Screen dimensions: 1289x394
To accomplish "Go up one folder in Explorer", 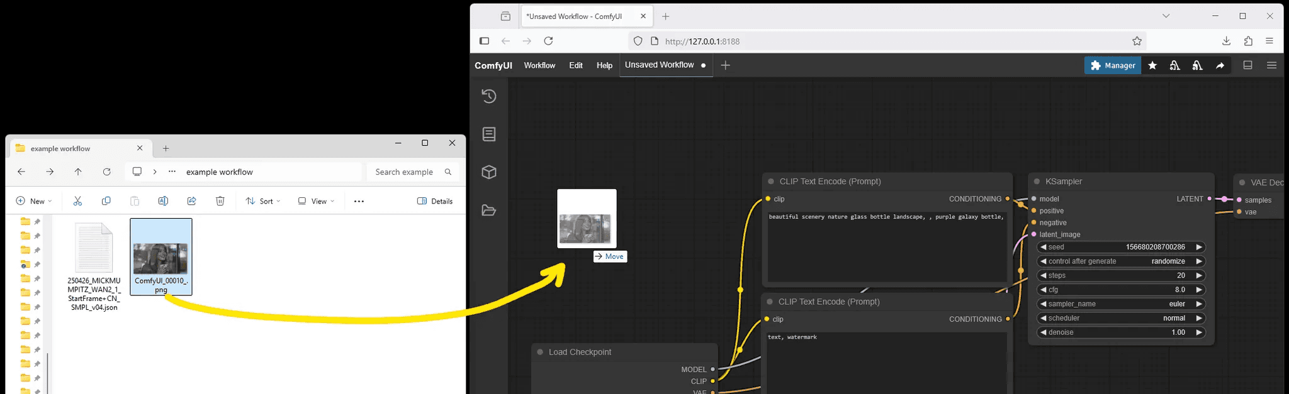I will (x=78, y=172).
